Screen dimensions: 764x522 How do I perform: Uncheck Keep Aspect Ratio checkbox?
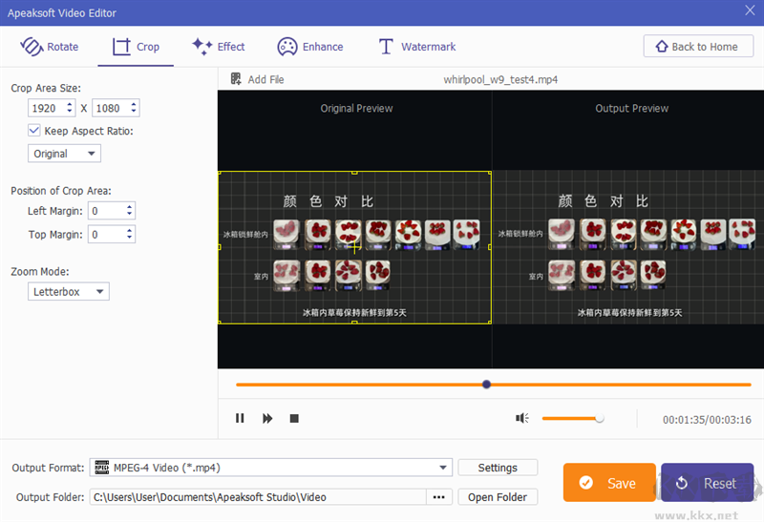[34, 131]
